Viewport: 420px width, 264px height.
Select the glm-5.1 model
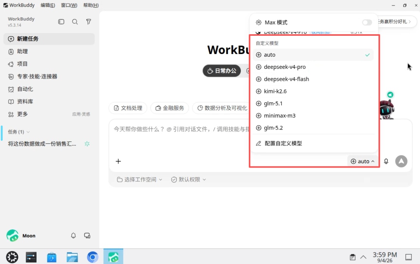[313, 103]
